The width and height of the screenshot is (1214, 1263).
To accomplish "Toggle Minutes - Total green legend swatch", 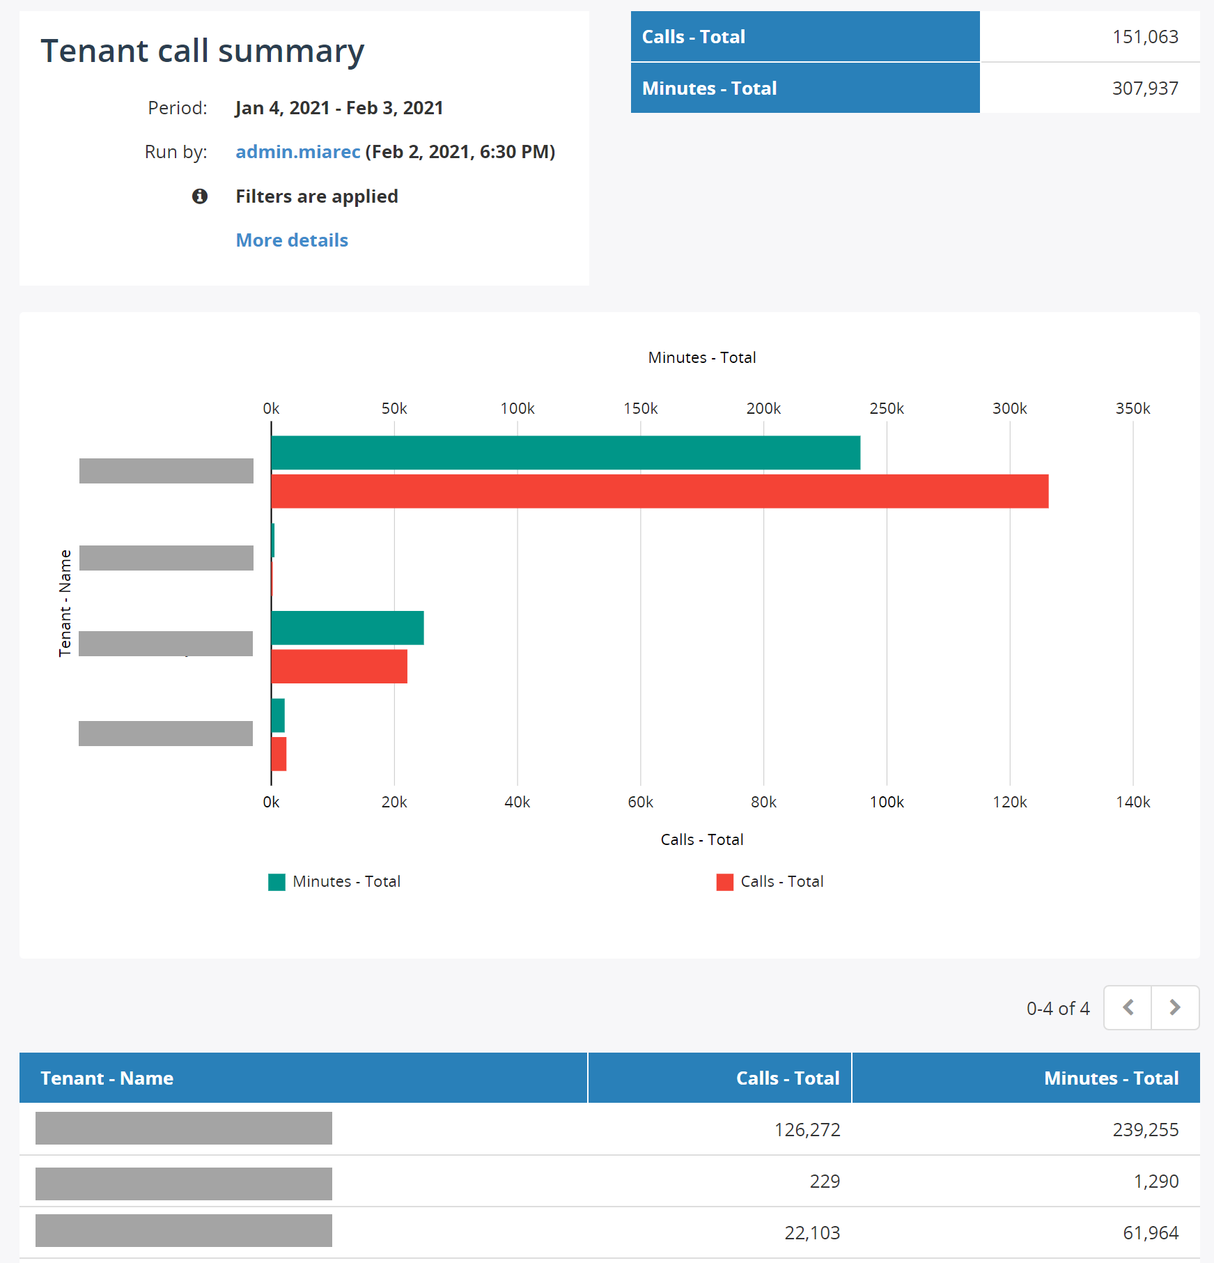I will tap(277, 882).
